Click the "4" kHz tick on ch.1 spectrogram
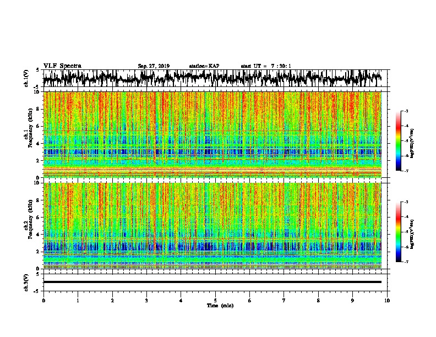This screenshot has height=337, width=436. tap(39, 144)
